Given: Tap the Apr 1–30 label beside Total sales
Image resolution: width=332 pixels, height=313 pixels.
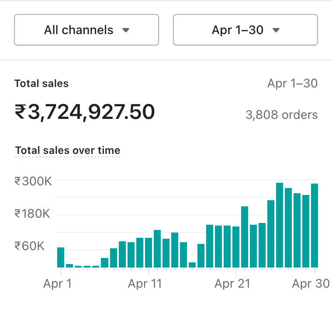Looking at the screenshot, I should [292, 83].
